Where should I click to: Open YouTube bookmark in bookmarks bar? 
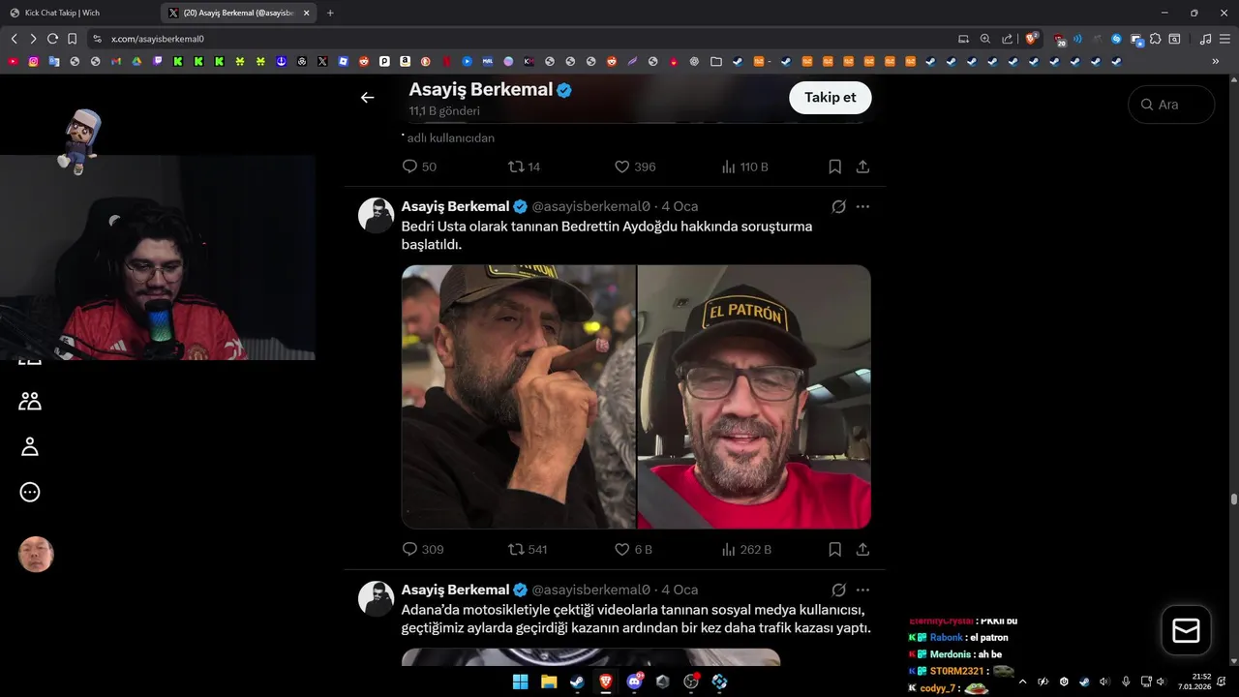pyautogui.click(x=13, y=61)
